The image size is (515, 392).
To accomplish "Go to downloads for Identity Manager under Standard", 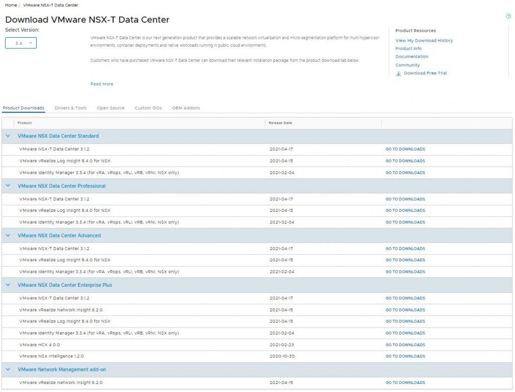I will click(405, 173).
